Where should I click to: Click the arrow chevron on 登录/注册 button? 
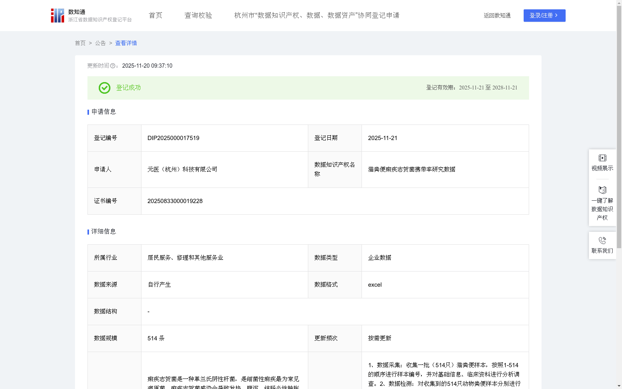556,16
